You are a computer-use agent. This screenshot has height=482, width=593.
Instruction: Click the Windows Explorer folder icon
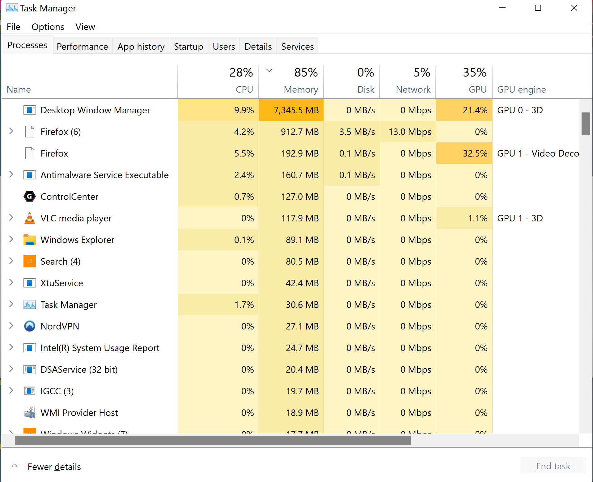coord(30,240)
